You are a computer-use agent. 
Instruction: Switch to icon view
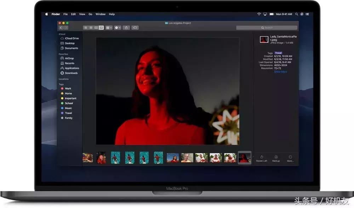pos(86,28)
